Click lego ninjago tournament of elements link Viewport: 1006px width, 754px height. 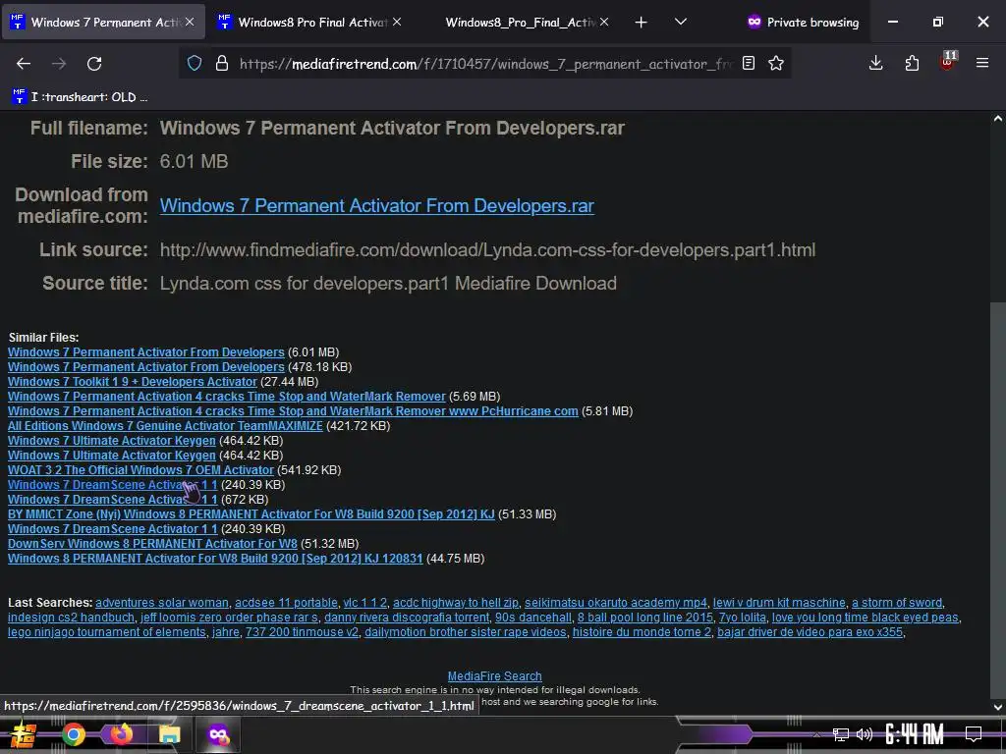106,632
